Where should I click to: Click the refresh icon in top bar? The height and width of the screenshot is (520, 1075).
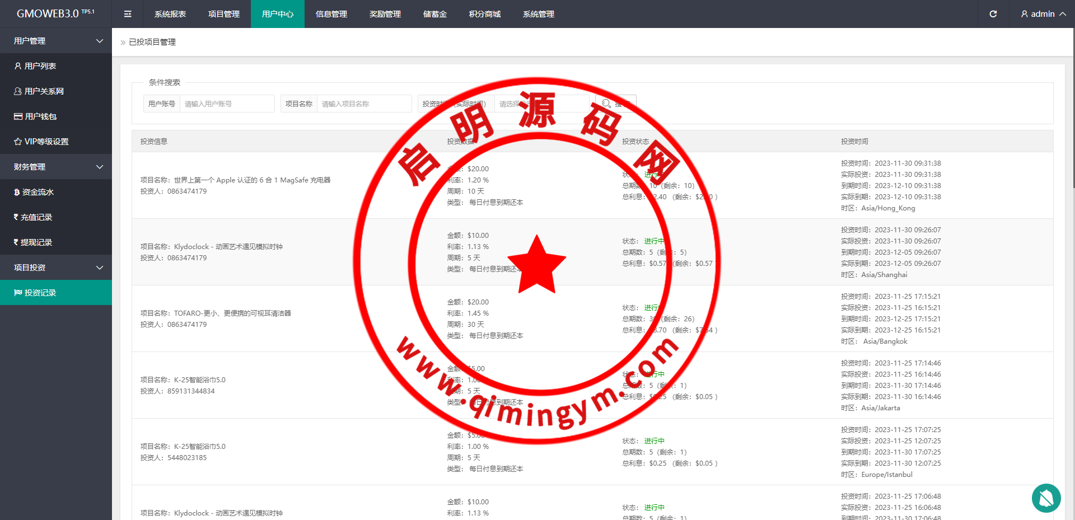pos(993,14)
